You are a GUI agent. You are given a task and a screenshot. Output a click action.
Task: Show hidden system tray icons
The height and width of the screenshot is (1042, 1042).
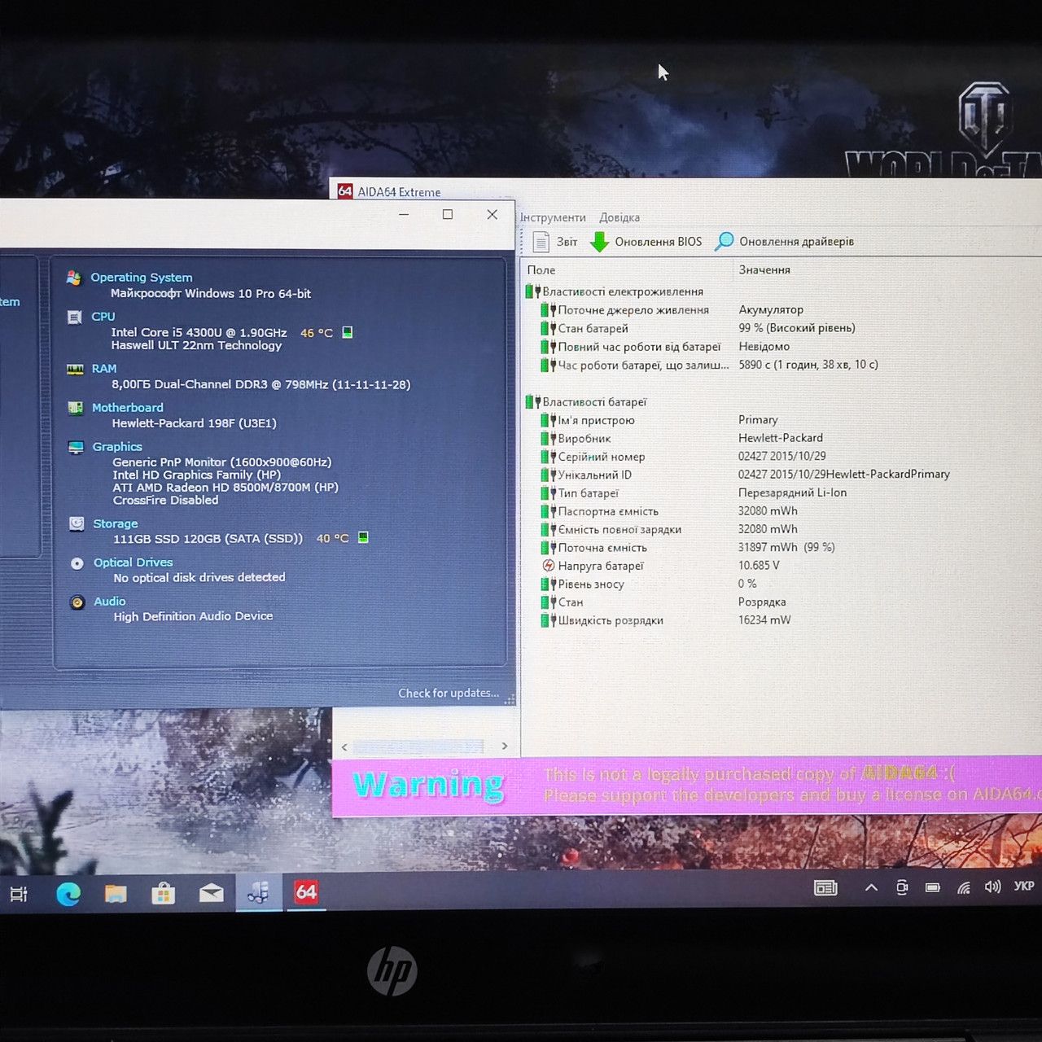tap(871, 887)
